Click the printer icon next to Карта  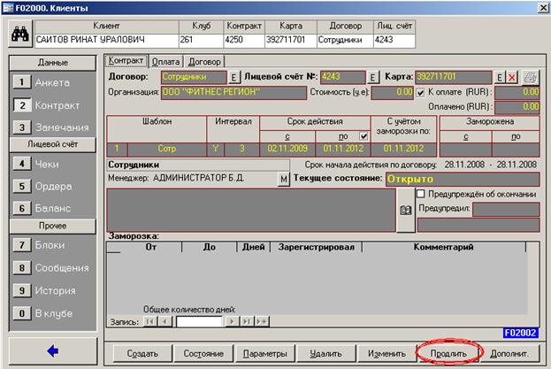[x=531, y=77]
